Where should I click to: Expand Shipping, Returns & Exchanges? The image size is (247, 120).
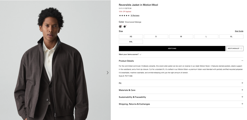[x=242, y=104]
